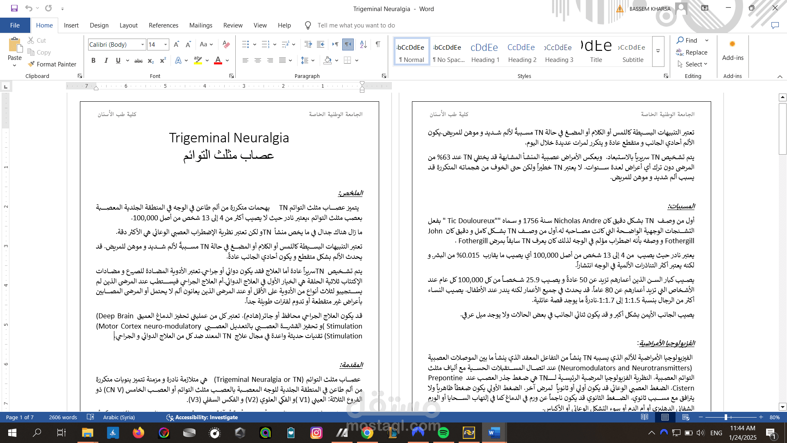Click the Save icon in title bar
The image size is (787, 443).
pos(14,8)
